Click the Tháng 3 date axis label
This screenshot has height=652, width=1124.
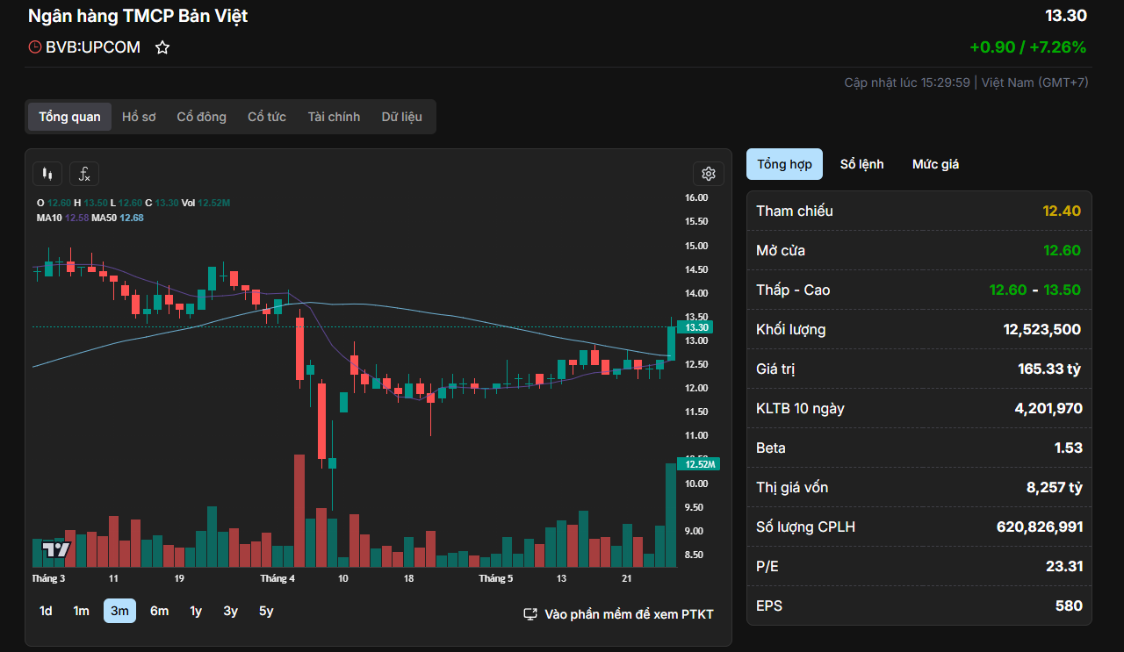[48, 578]
